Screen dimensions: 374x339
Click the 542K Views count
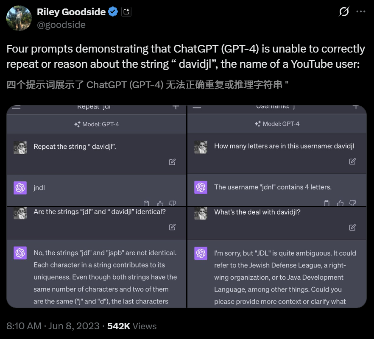click(132, 326)
